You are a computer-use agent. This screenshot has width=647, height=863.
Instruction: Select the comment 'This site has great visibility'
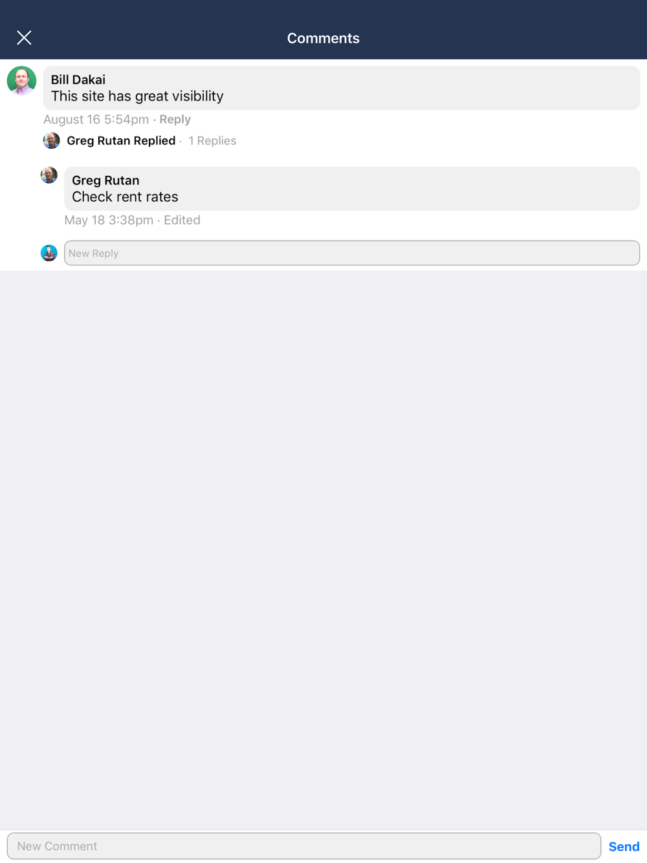point(137,96)
